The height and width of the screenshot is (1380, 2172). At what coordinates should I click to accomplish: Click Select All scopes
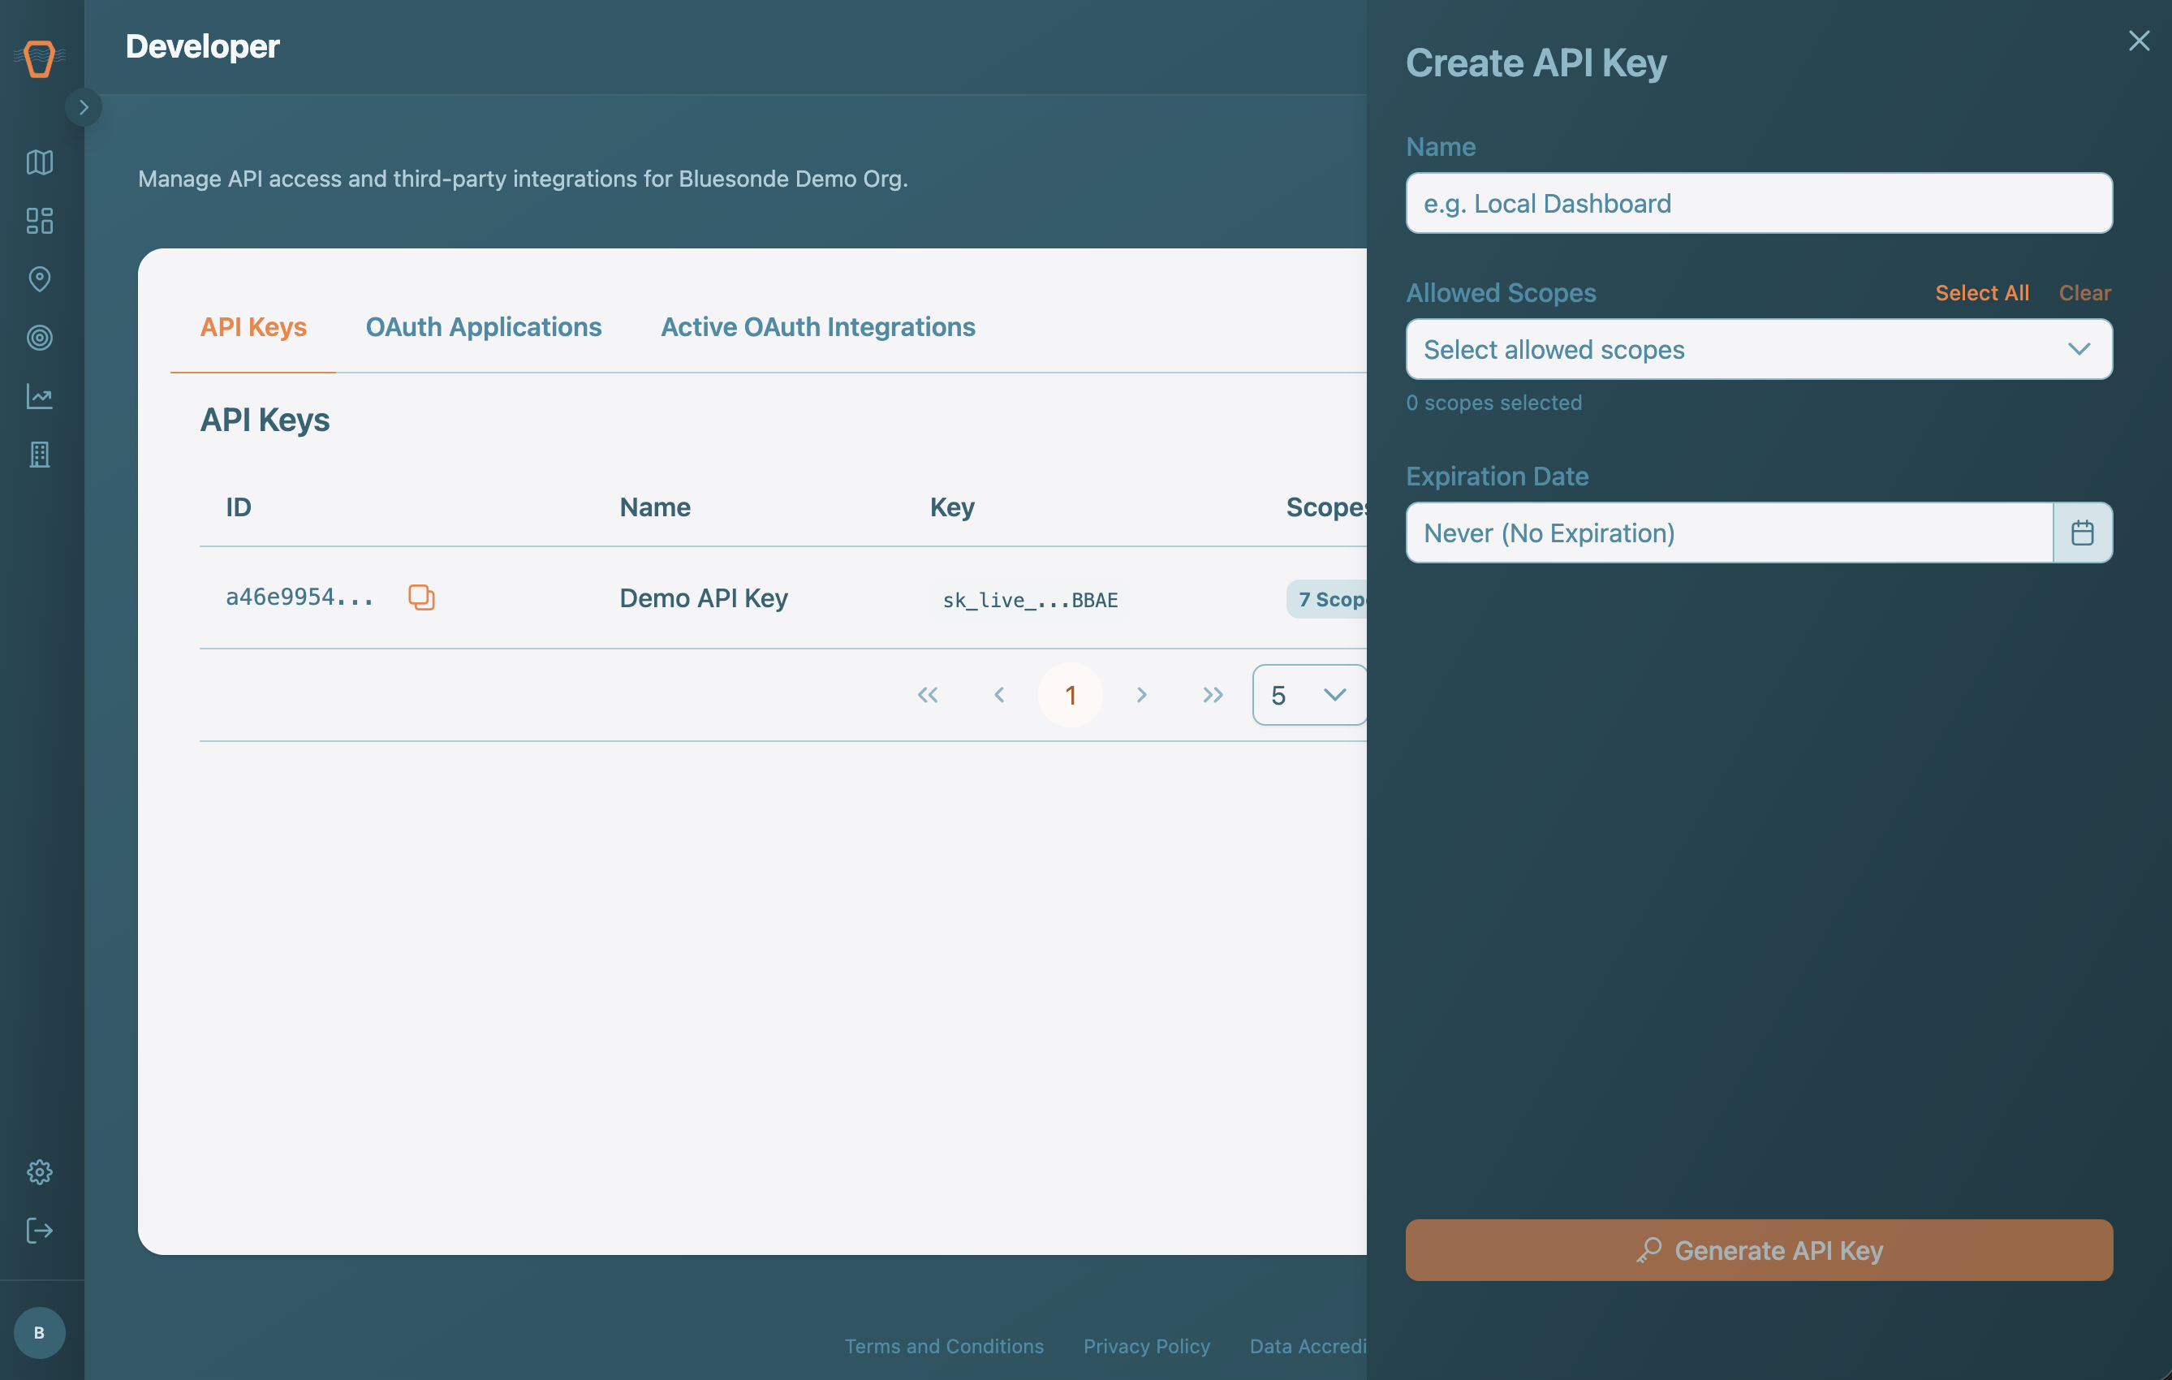1982,292
